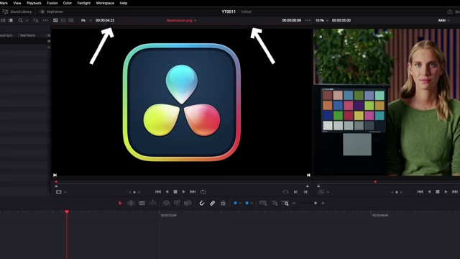Click the media pool search magnifier
The image size is (460, 259).
pyautogui.click(x=21, y=20)
